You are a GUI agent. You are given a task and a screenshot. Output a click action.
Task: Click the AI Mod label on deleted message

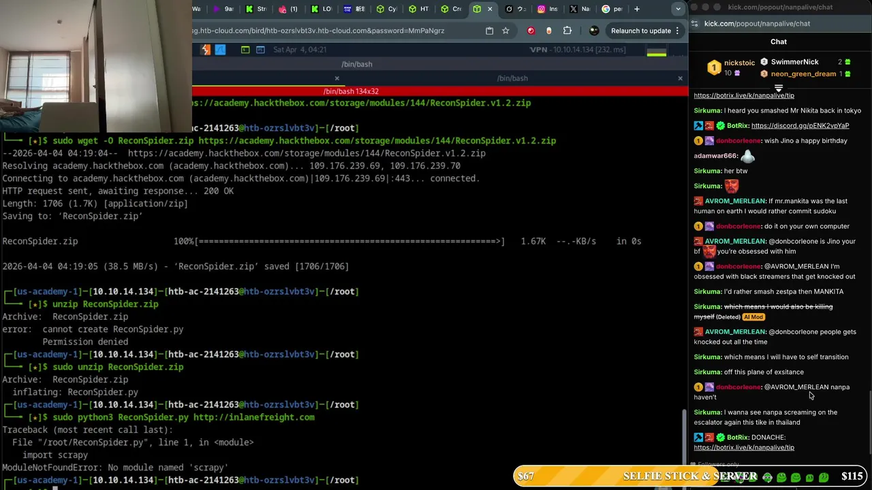pos(753,317)
